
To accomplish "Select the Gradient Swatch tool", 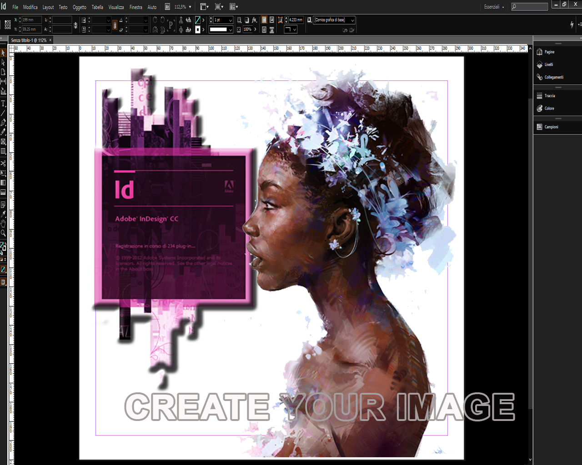I will click(x=3, y=183).
